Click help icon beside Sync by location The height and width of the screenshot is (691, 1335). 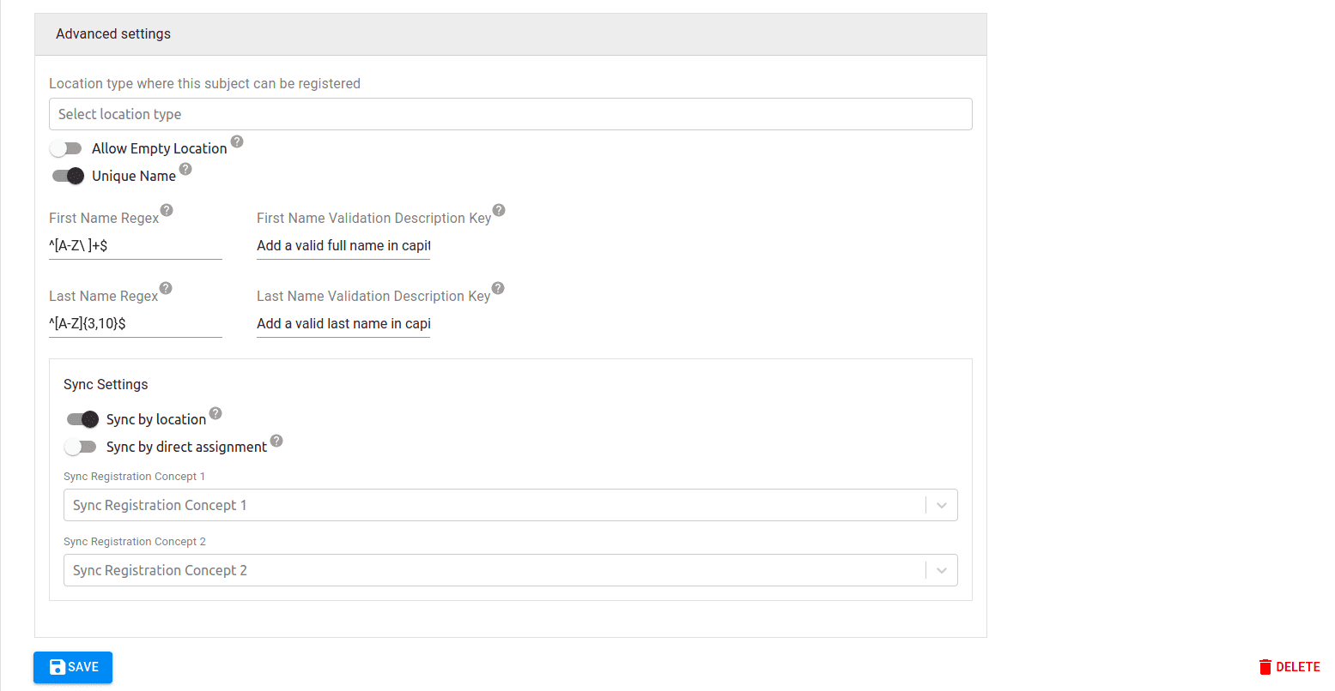tap(215, 413)
